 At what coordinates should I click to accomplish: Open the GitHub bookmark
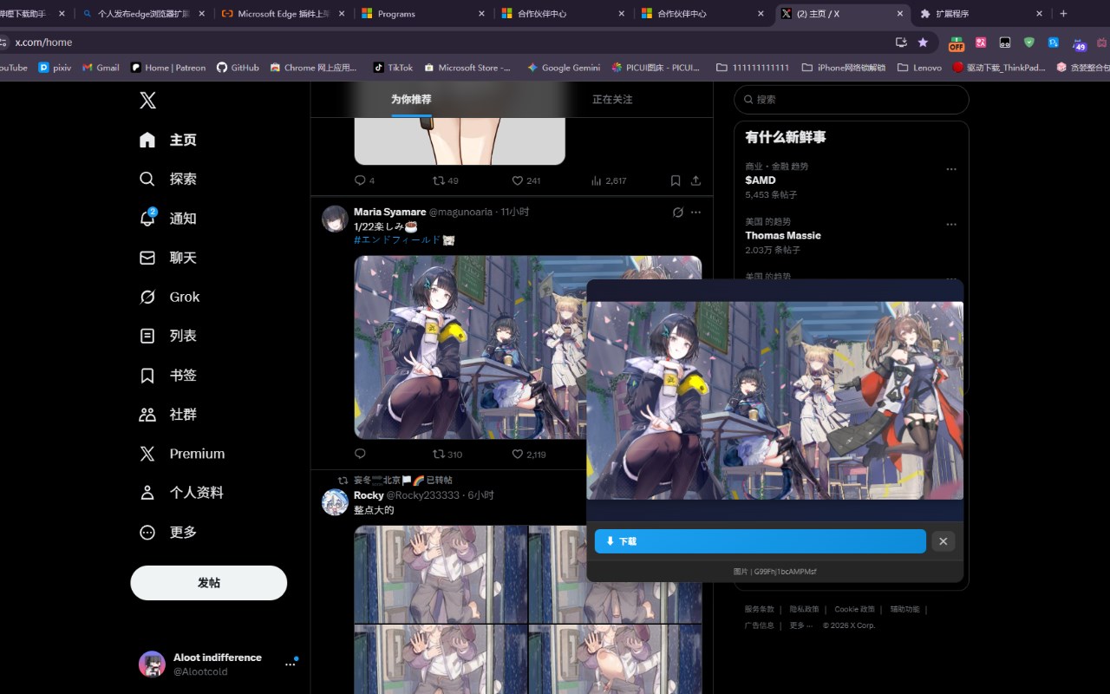(x=238, y=68)
